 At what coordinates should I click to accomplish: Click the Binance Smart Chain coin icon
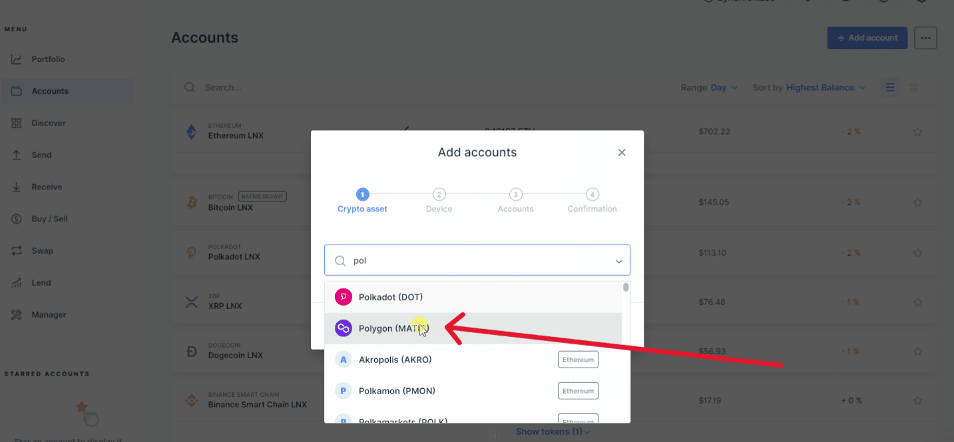(x=192, y=401)
